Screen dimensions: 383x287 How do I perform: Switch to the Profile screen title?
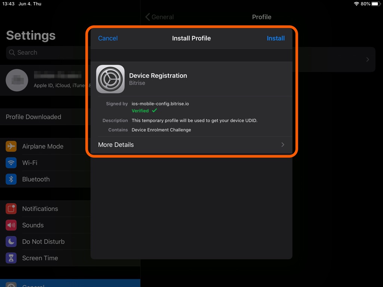coord(261,17)
